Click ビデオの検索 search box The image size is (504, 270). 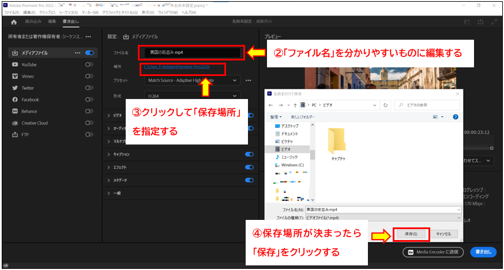427,105
